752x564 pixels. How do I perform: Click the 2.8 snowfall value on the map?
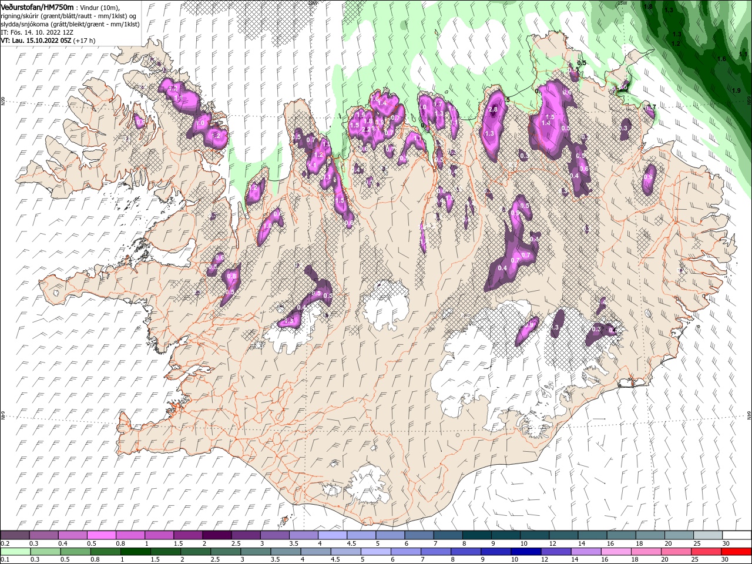[493, 109]
